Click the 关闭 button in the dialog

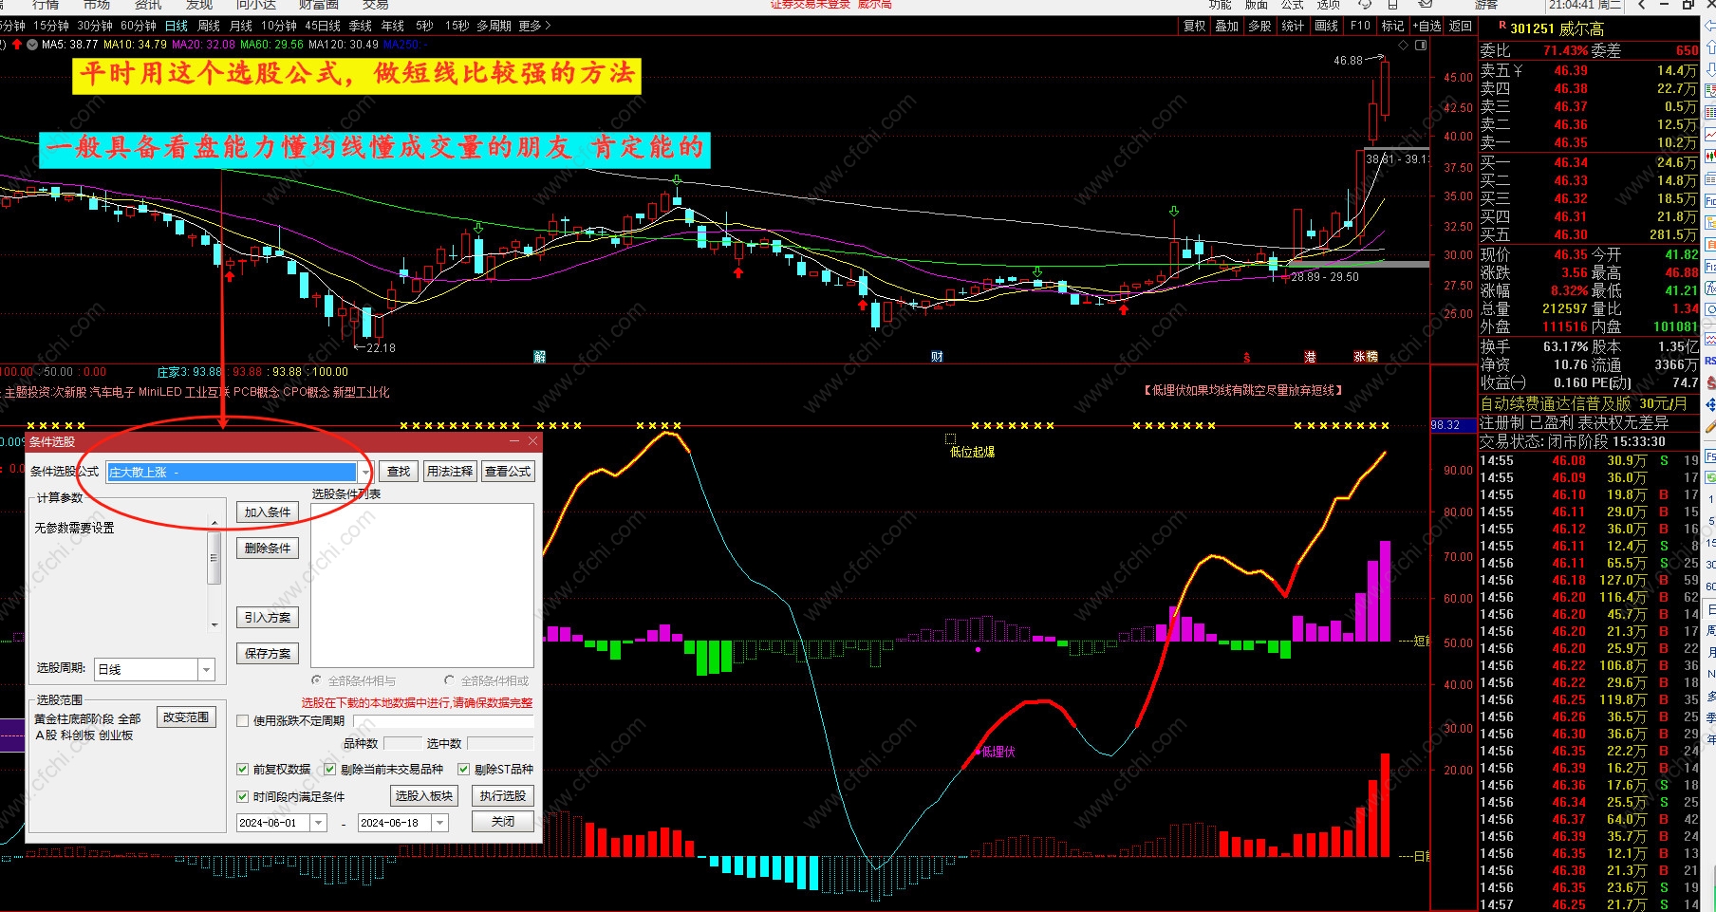tap(503, 822)
